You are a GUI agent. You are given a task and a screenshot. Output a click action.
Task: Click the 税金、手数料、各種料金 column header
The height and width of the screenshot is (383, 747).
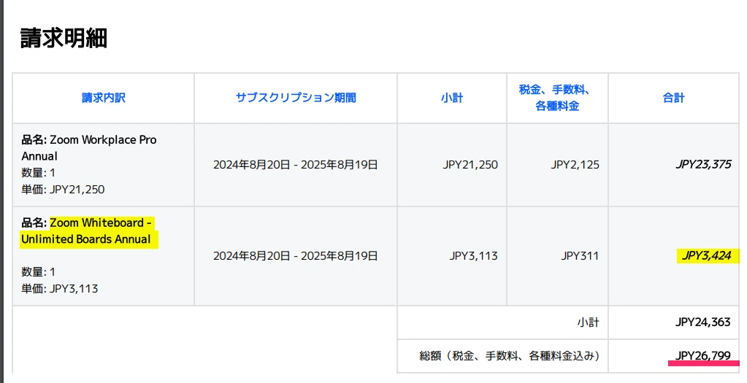click(x=557, y=98)
